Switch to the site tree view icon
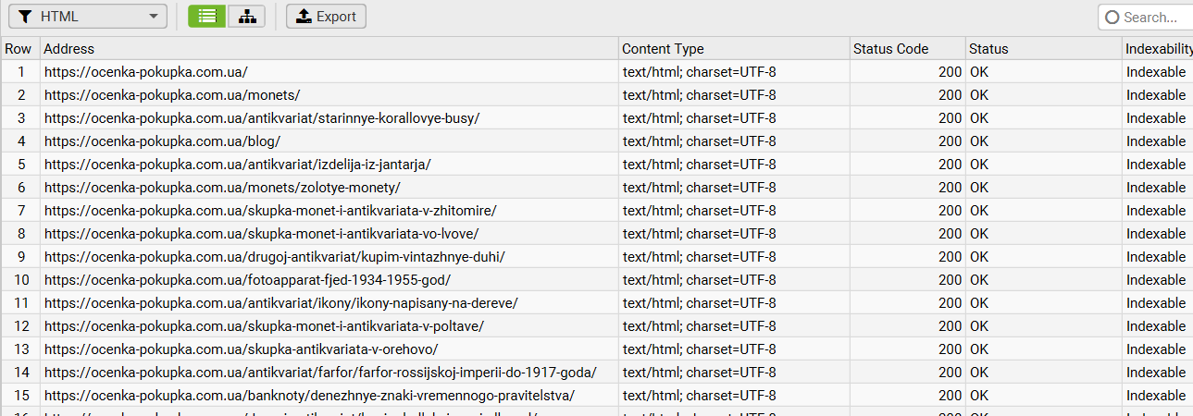Image resolution: width=1193 pixels, height=416 pixels. click(x=246, y=17)
